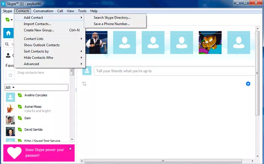Click the Home icon button
264x164 pixels.
coord(8,33)
